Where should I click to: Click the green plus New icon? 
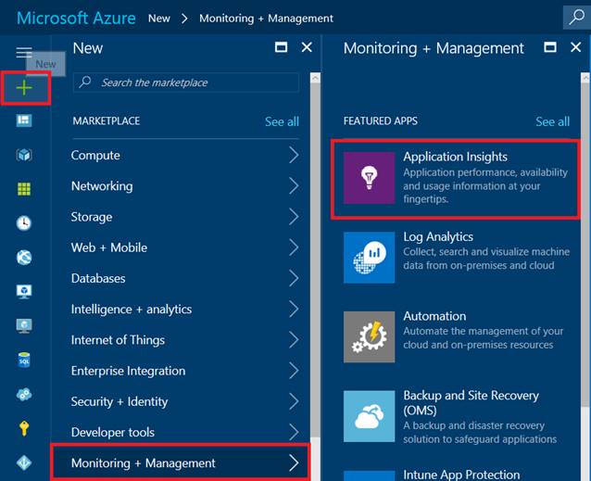click(24, 88)
